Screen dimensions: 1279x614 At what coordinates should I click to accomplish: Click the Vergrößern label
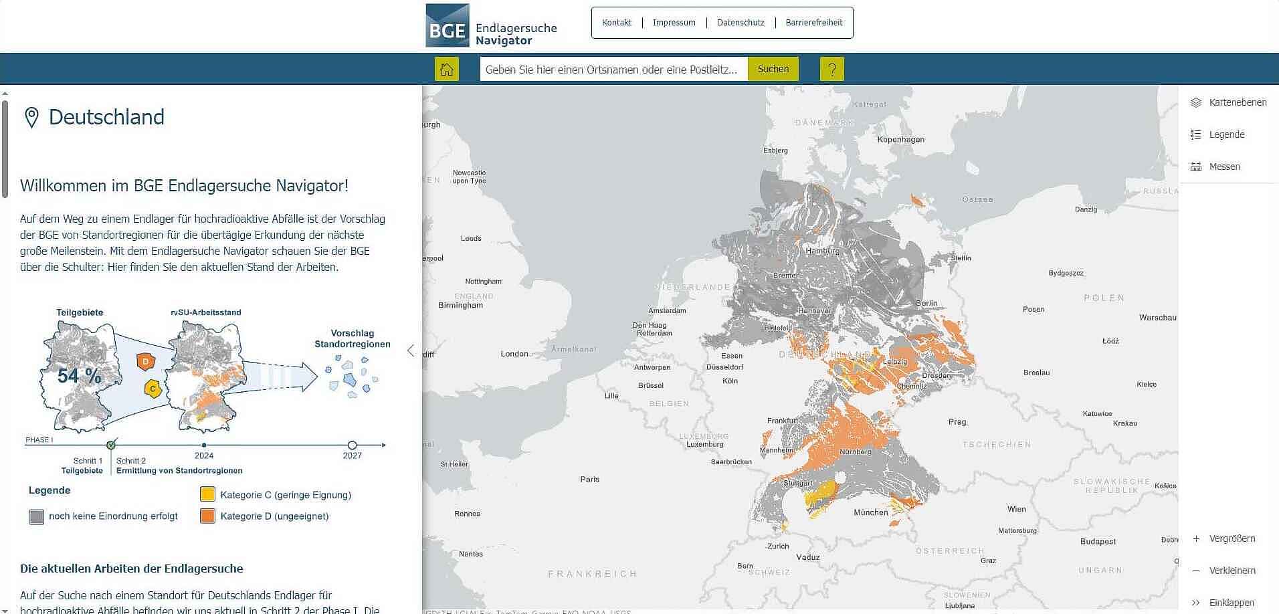(1232, 538)
